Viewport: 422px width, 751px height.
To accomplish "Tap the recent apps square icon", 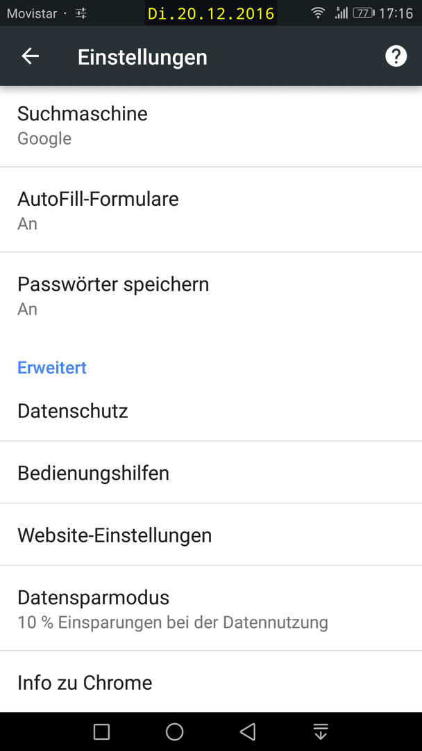I will (x=101, y=732).
